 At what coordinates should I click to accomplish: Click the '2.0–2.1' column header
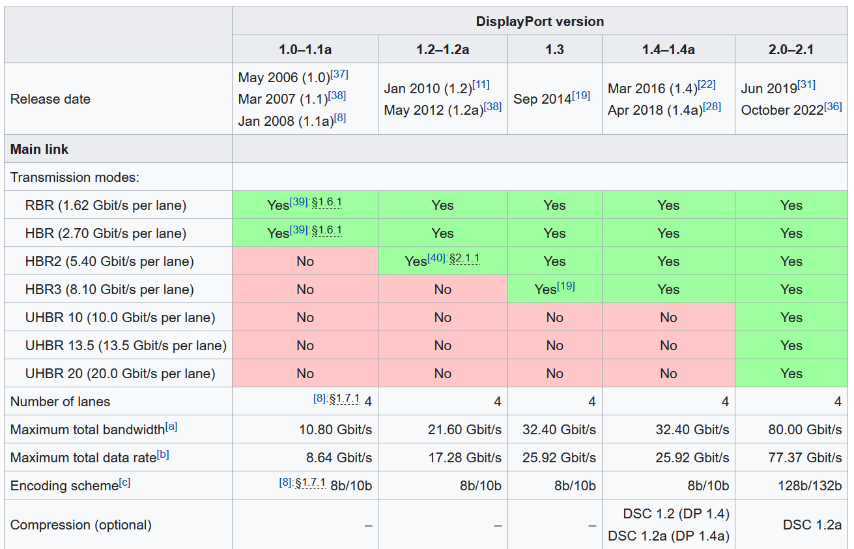click(x=791, y=50)
